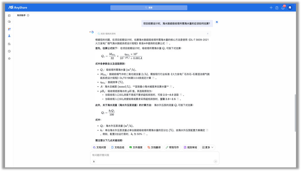Pick the 文档翻译 option
301x171 pixels.
(x=154, y=147)
